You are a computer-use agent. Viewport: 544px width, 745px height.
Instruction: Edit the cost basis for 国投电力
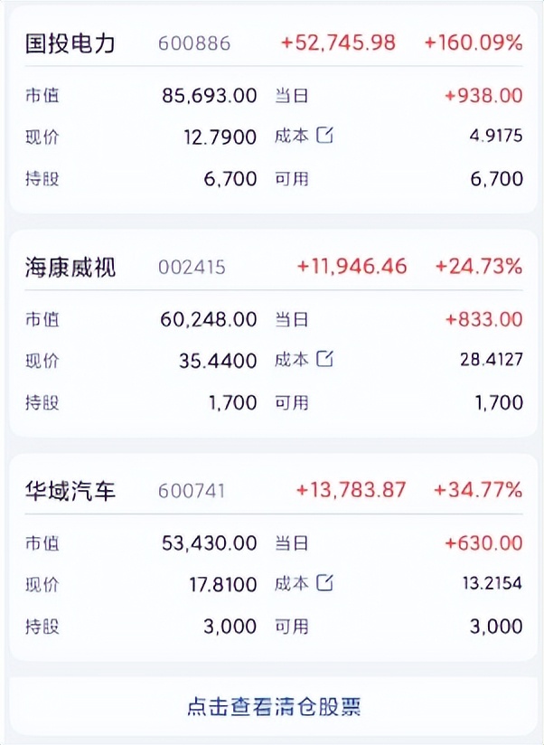326,136
